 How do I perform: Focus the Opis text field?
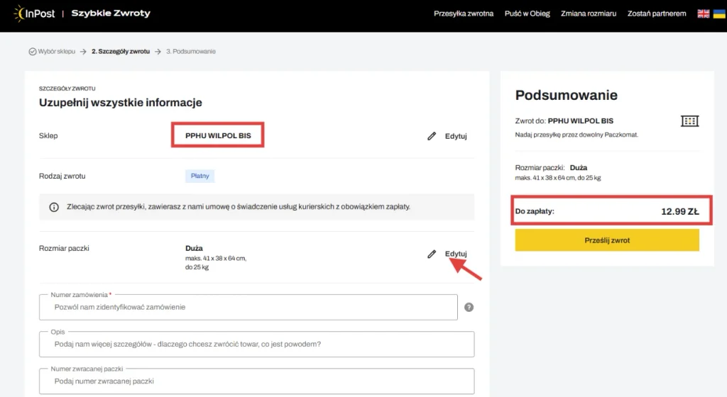coord(256,345)
